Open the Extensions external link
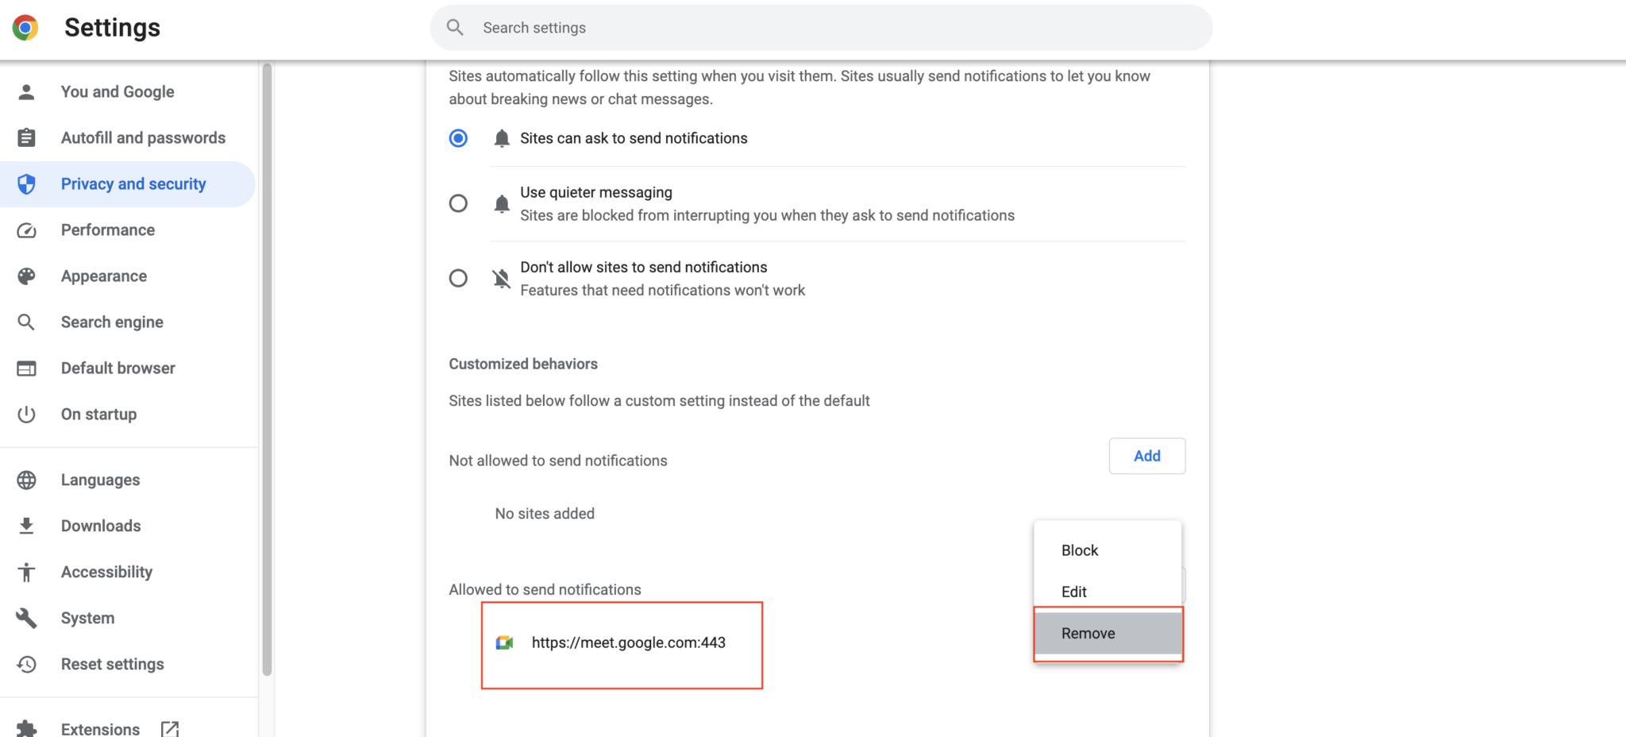The width and height of the screenshot is (1626, 737). click(169, 727)
